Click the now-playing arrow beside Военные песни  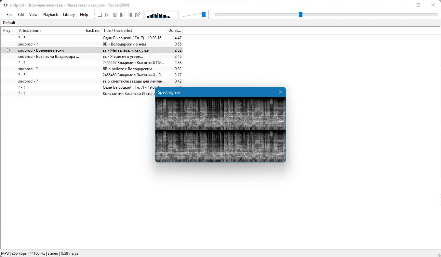[9, 50]
